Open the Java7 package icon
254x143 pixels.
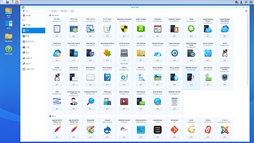[225, 53]
